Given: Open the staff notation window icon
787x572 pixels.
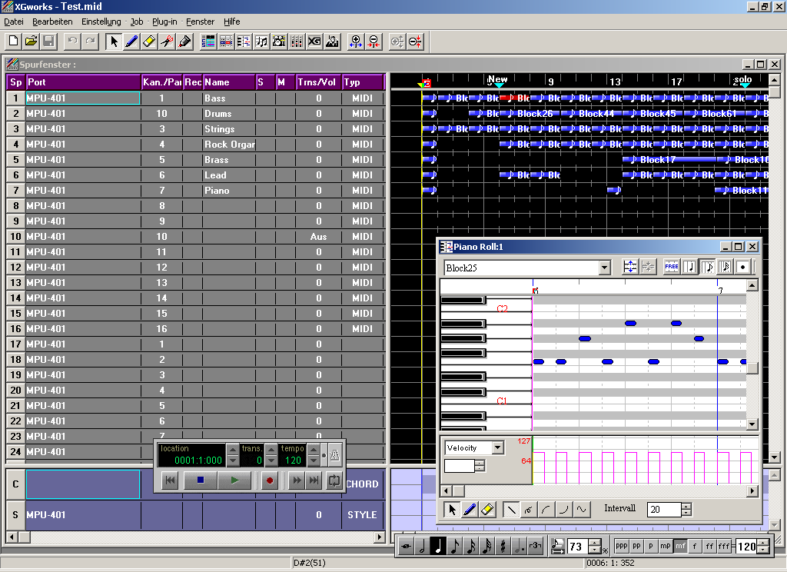Looking at the screenshot, I should coord(261,42).
